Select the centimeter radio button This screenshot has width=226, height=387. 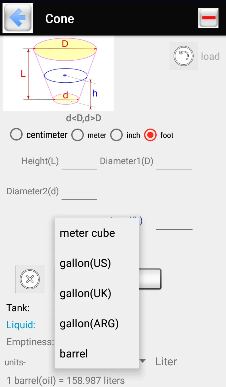point(16,135)
